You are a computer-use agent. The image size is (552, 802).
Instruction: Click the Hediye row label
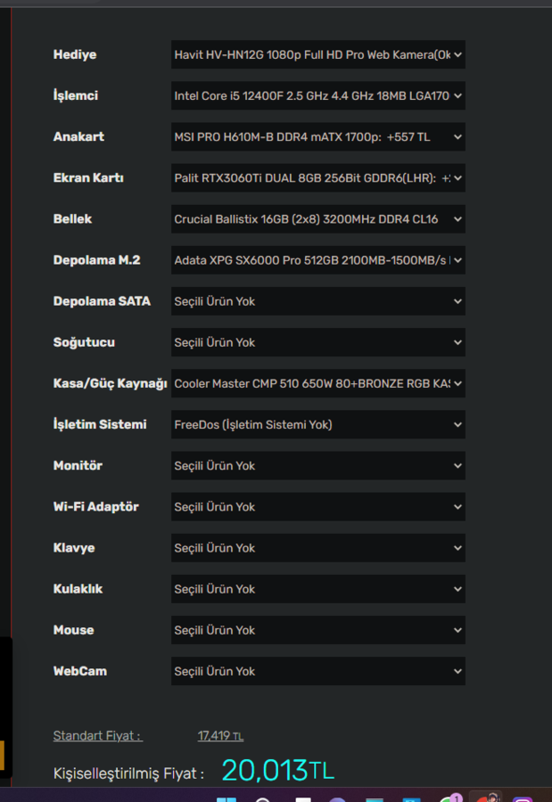tap(75, 54)
